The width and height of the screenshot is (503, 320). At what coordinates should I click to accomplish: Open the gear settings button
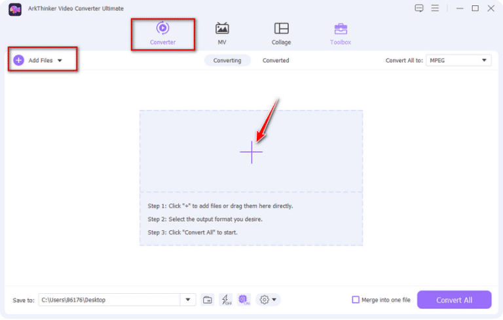click(x=265, y=300)
